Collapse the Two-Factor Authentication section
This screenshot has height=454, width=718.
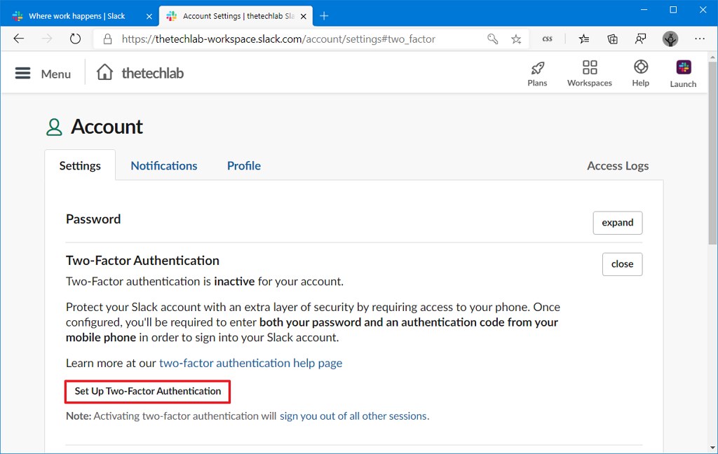click(622, 264)
